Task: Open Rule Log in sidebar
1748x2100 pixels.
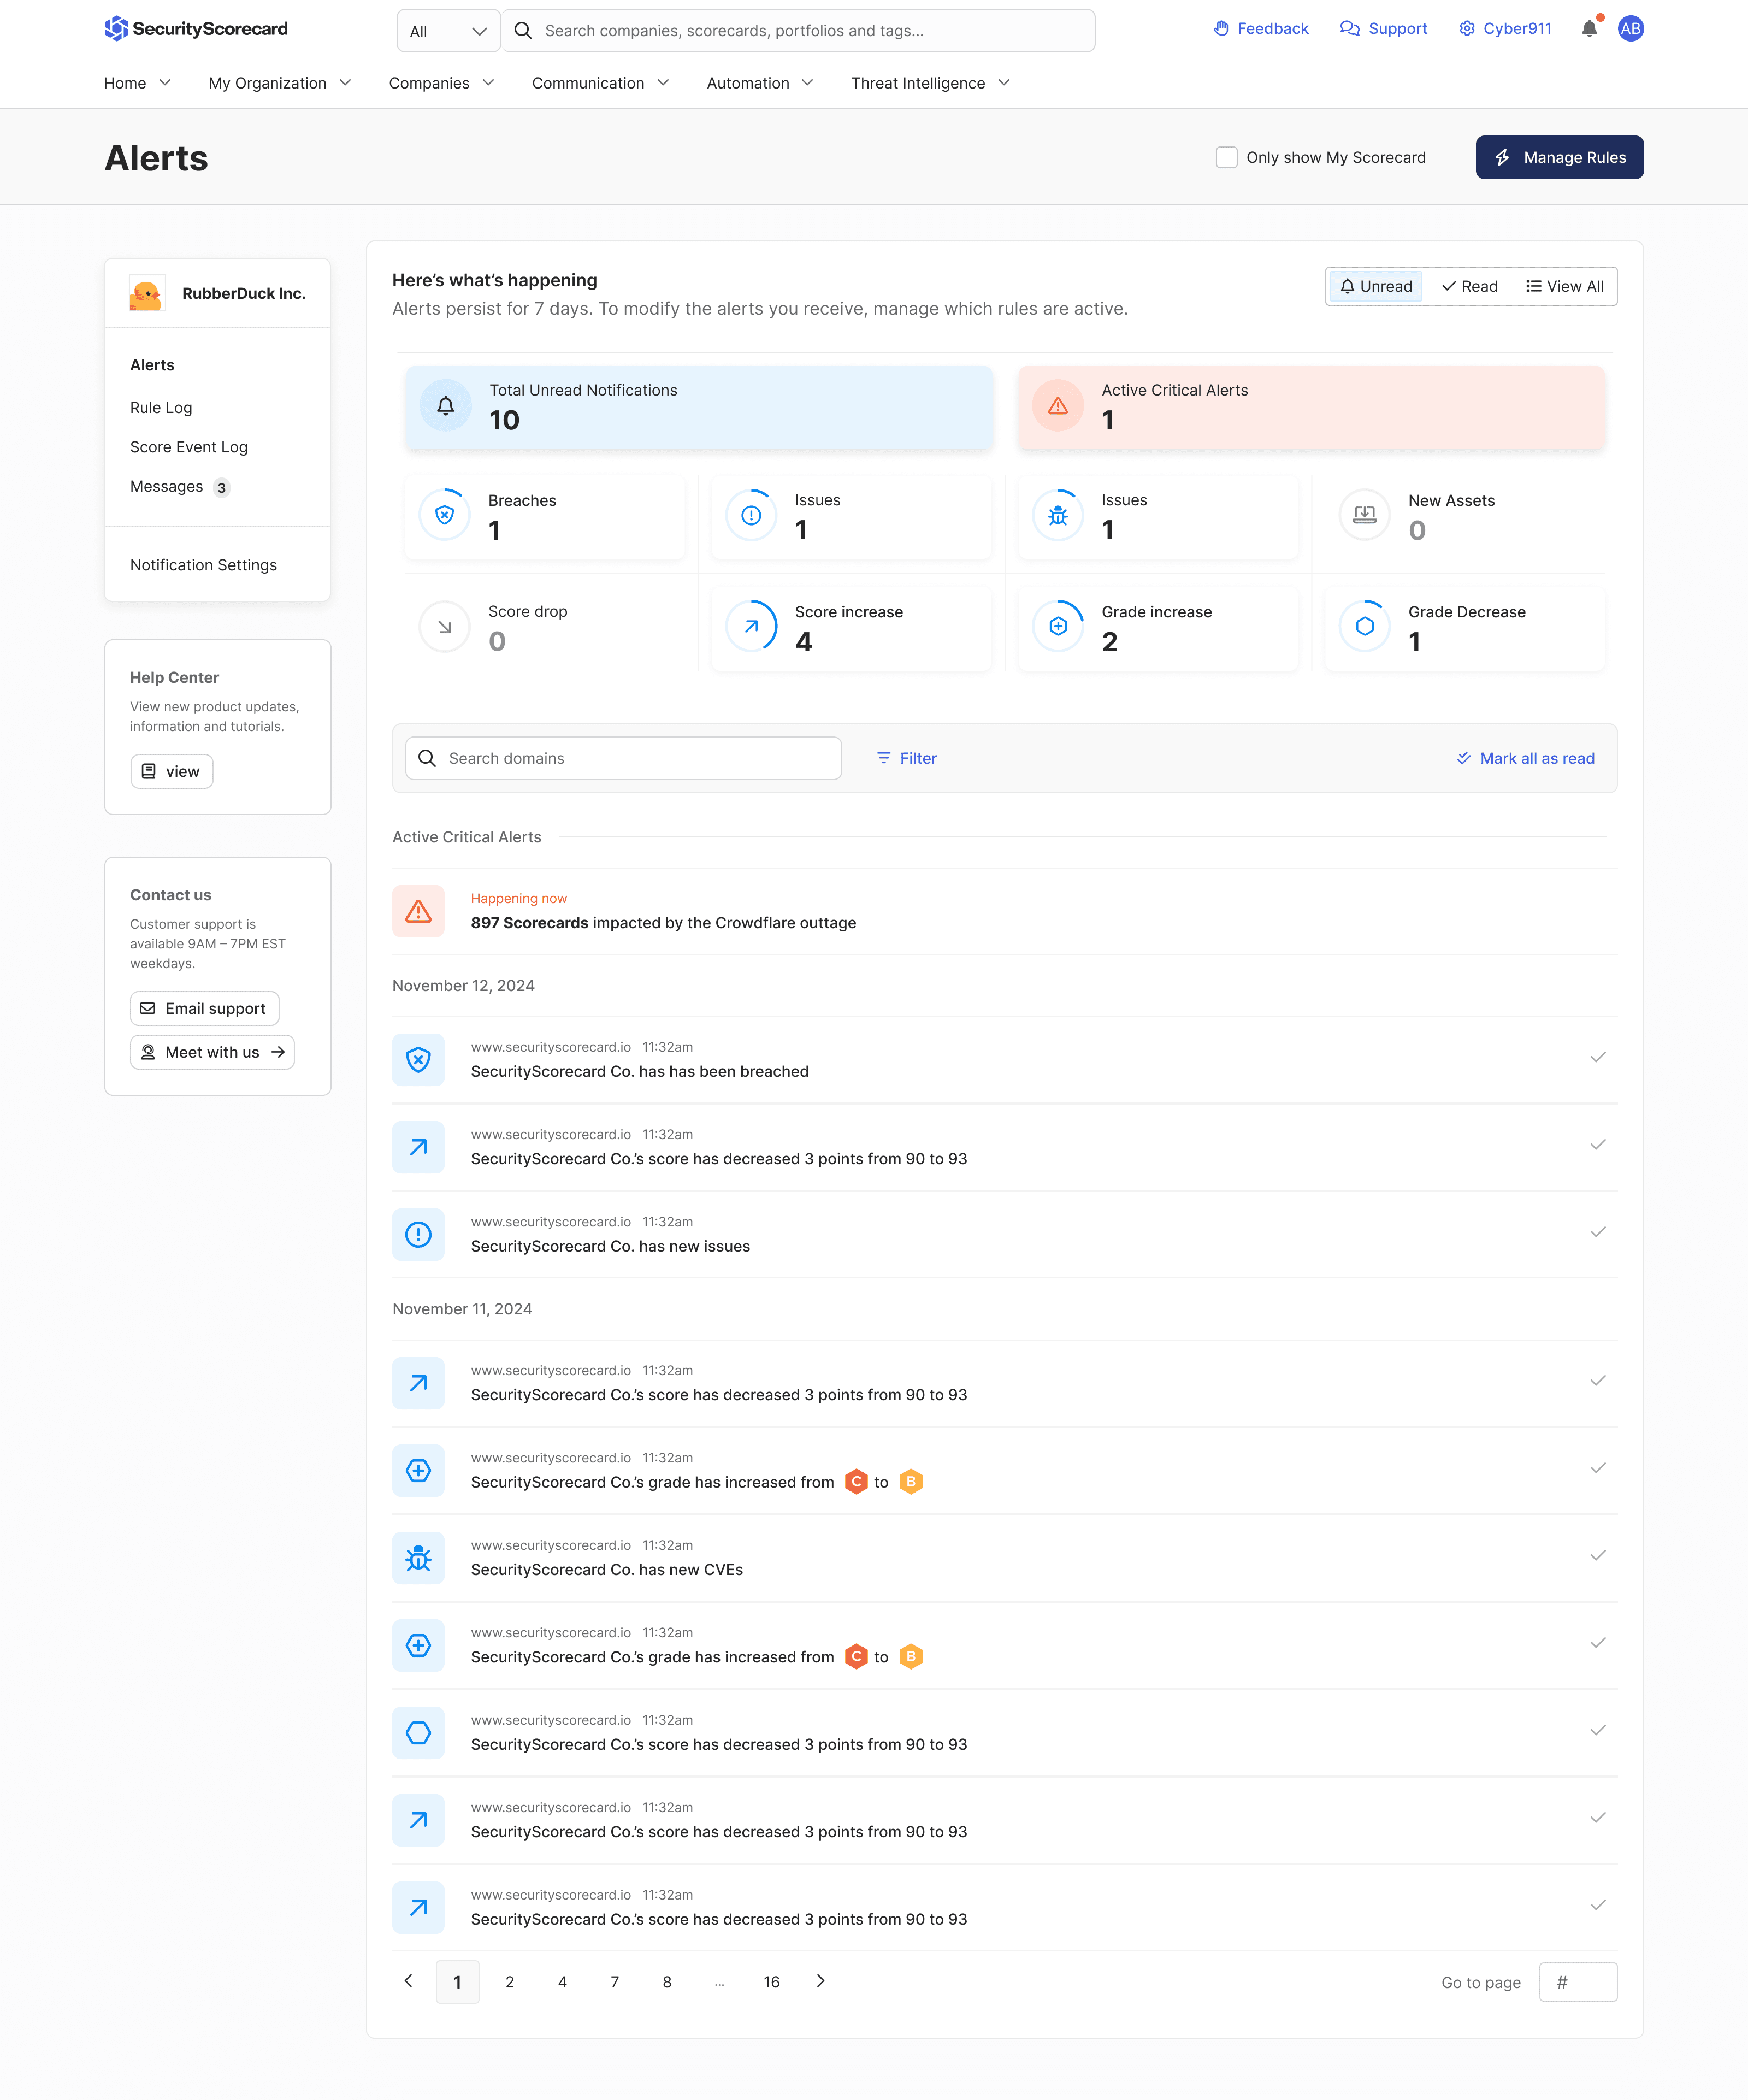Action: [x=161, y=408]
